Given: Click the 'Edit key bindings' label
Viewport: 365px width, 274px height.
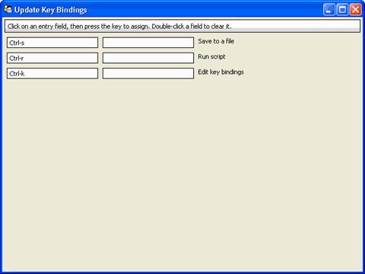Looking at the screenshot, I should (x=221, y=72).
